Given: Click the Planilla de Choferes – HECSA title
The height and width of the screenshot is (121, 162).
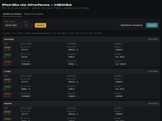Looking at the screenshot, I should 37,5.
